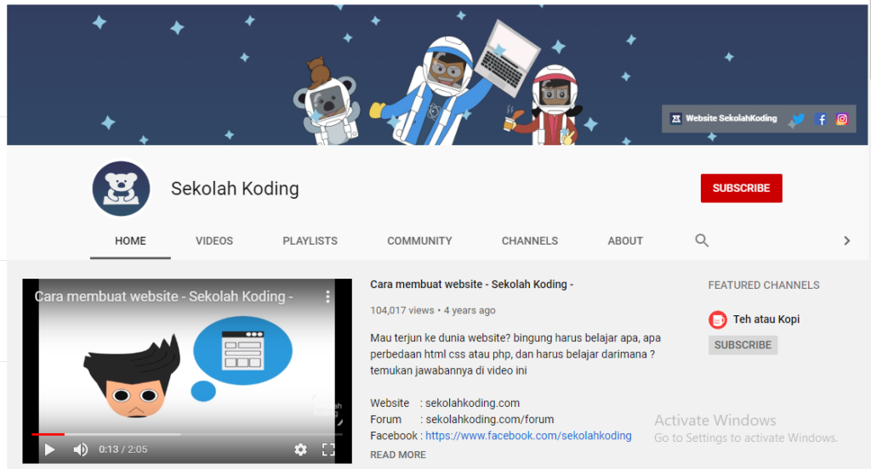Screen dimensions: 871x469
Task: Open Teh atau Kopi channel icon
Action: point(718,319)
